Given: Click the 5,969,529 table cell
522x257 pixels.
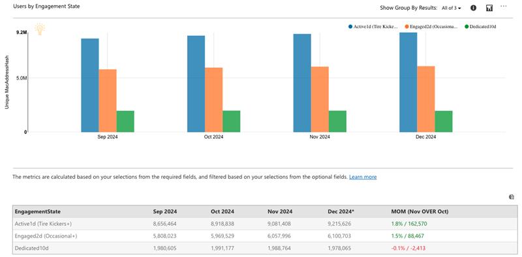Looking at the screenshot, I should tap(222, 236).
